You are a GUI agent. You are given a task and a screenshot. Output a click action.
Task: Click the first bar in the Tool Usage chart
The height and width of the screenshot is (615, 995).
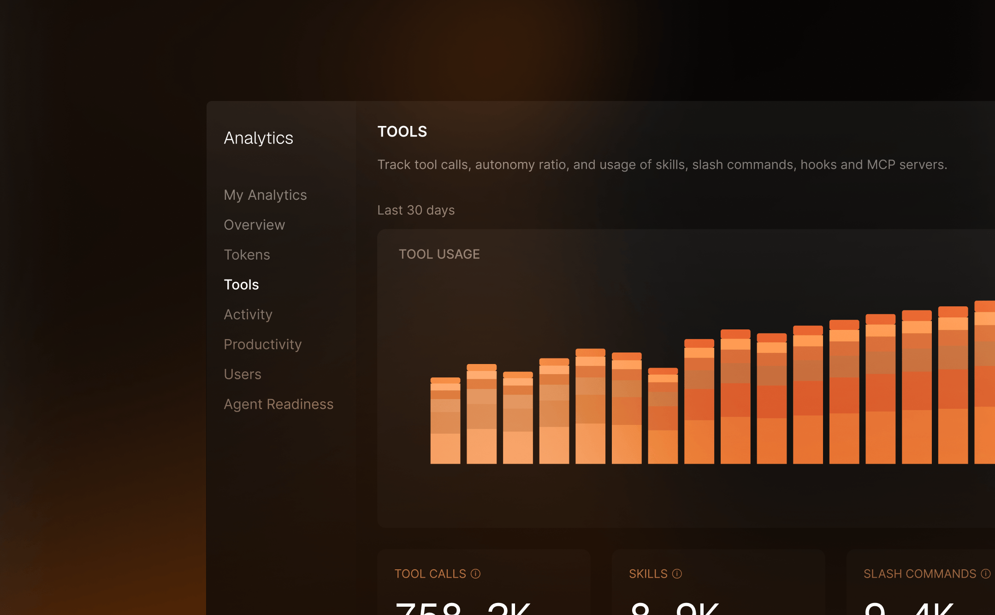(x=445, y=420)
